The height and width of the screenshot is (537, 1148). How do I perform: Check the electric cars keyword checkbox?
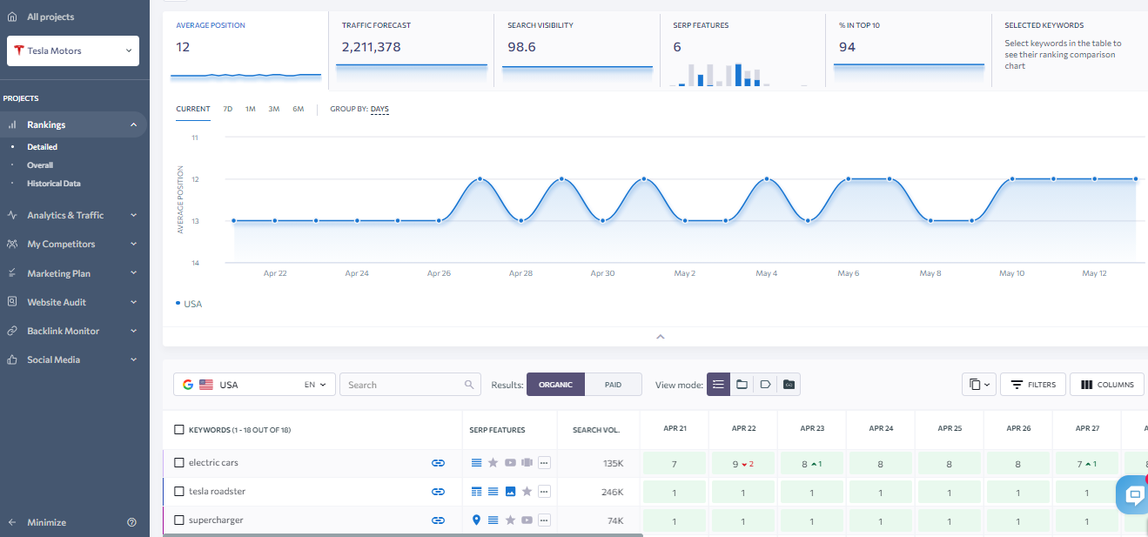[179, 463]
